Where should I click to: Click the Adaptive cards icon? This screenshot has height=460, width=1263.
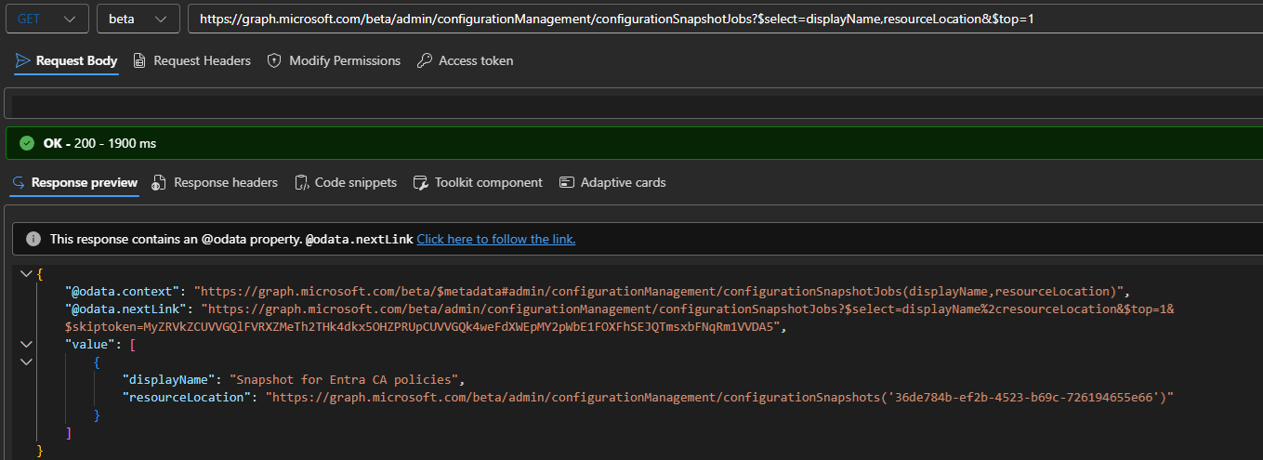(567, 182)
